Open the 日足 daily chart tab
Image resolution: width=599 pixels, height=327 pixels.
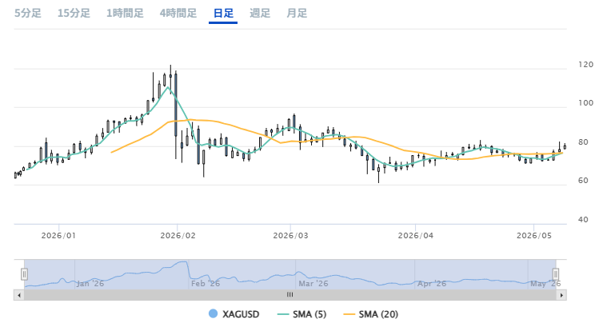tap(223, 14)
